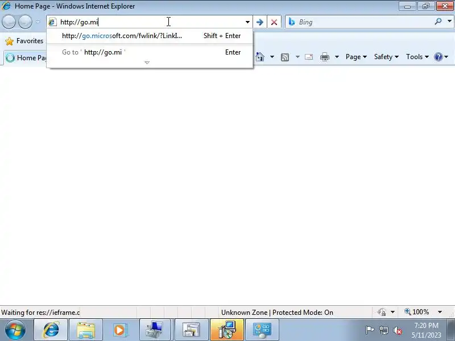Screen dimensions: 455x341
Task: Select go.microsoft.com fwlink suggestion
Action: point(150,36)
